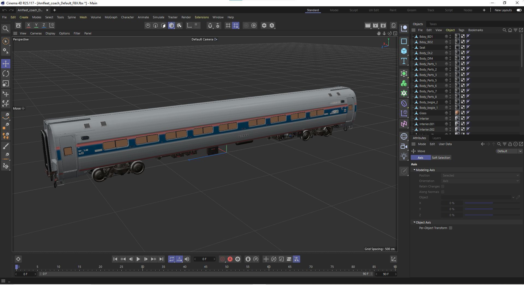Image resolution: width=524 pixels, height=285 pixels.
Task: Adjust the X percentage slider
Action: tap(492, 203)
